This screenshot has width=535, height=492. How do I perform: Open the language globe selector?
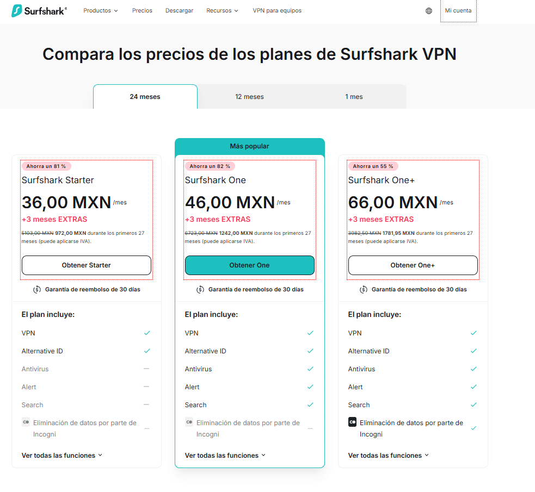429,11
